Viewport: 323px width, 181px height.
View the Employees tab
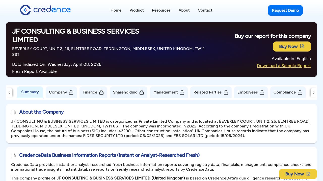[251, 92]
